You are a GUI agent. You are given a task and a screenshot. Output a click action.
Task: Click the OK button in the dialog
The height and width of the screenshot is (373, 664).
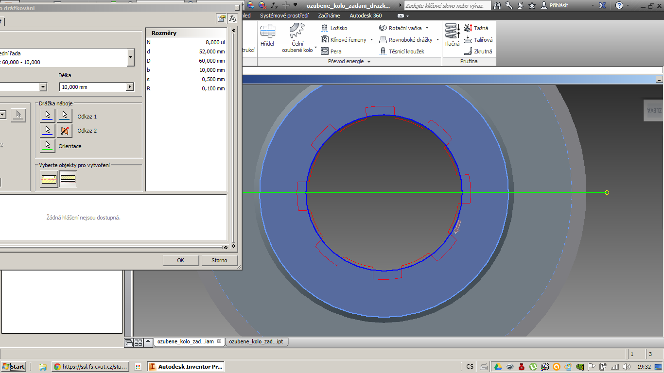coord(180,260)
